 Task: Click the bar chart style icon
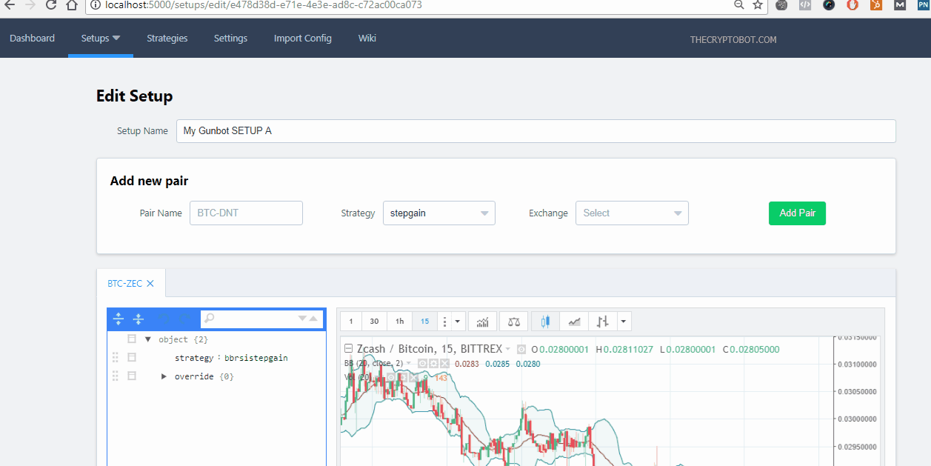[603, 322]
